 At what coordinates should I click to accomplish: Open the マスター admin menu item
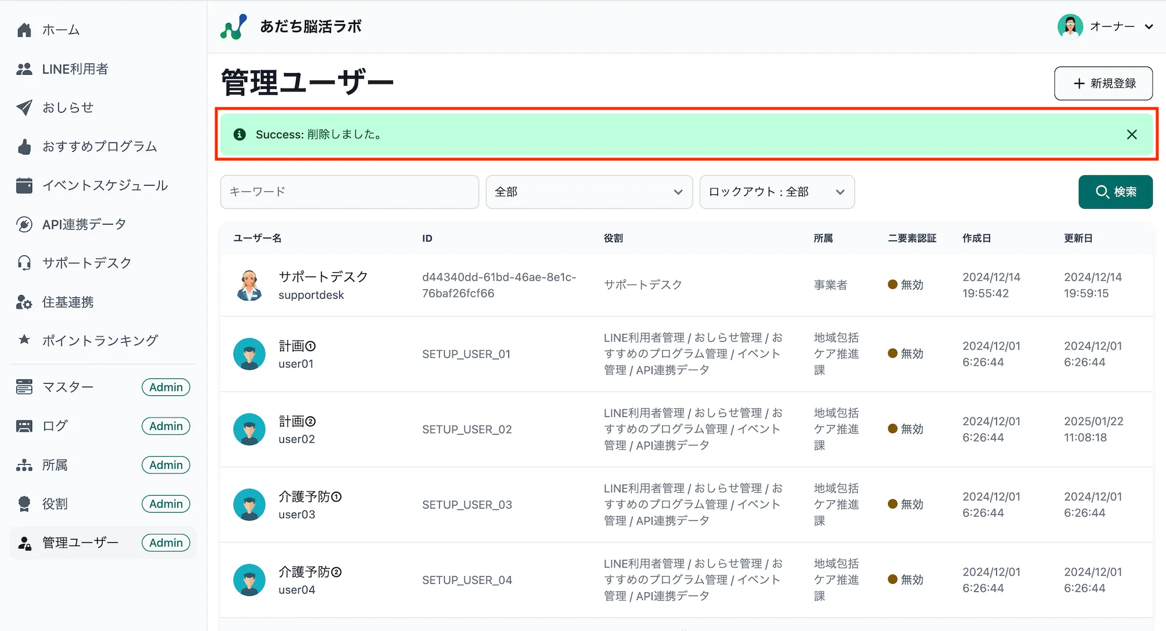tap(67, 387)
